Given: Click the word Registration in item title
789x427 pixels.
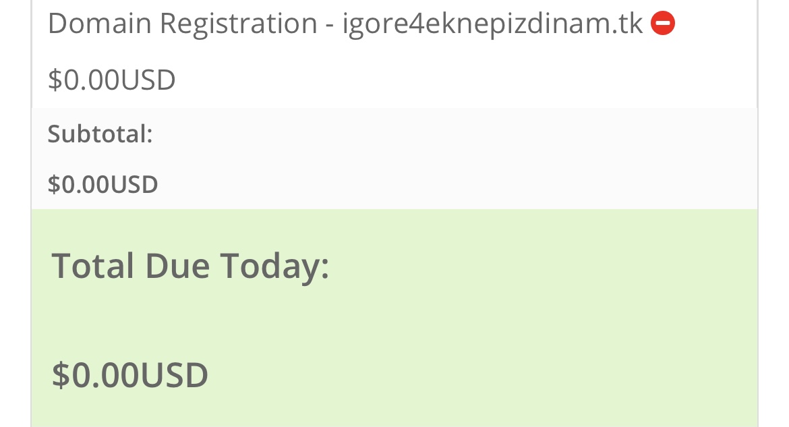Looking at the screenshot, I should (238, 25).
